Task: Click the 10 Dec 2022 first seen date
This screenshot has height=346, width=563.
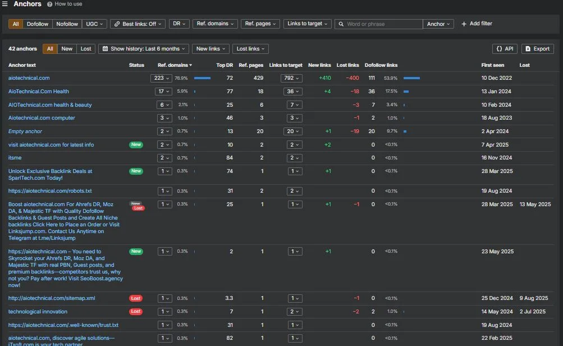Action: pyautogui.click(x=497, y=78)
